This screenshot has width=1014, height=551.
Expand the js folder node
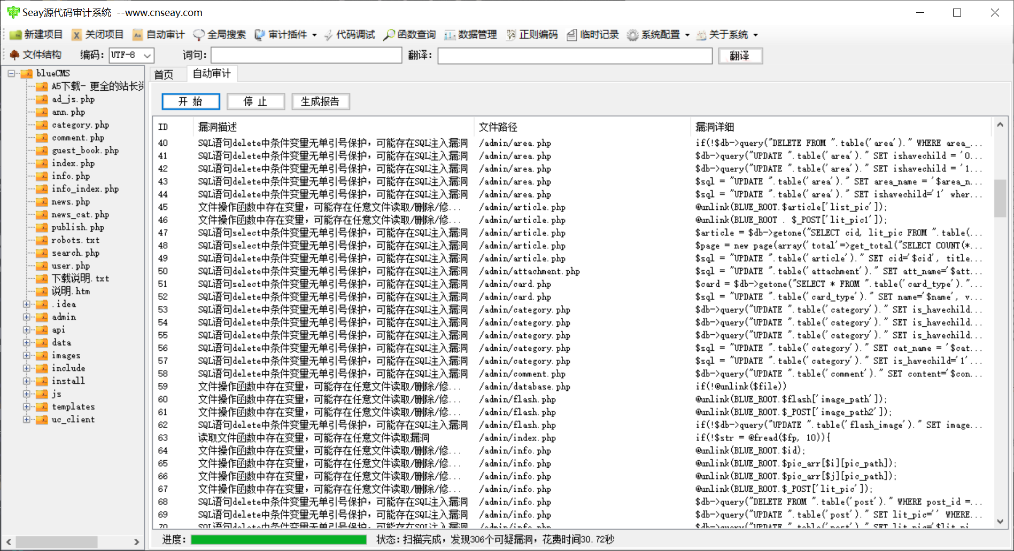[26, 394]
